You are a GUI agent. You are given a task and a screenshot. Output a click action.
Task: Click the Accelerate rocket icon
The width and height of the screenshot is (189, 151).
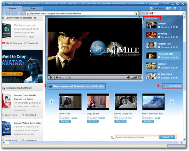click(x=151, y=8)
